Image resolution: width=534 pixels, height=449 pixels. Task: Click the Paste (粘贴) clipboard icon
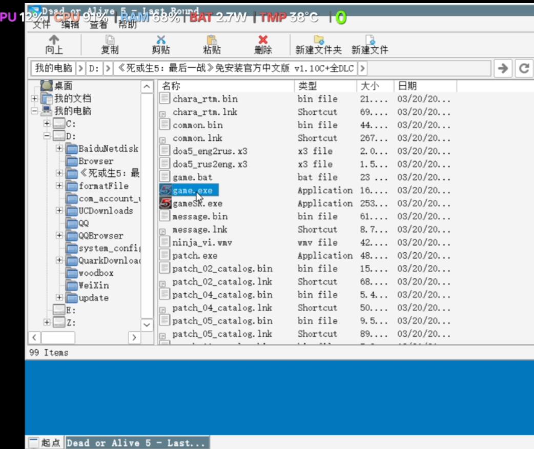click(x=212, y=40)
